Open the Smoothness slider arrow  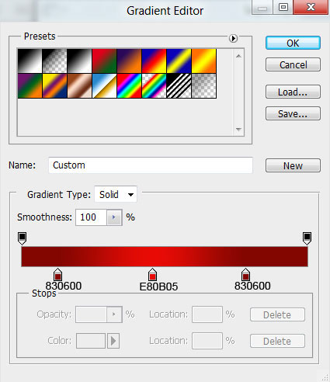(114, 217)
